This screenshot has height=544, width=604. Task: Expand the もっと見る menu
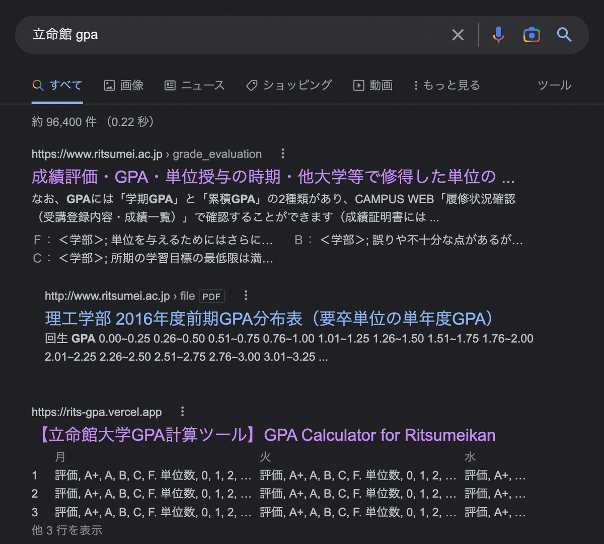tap(446, 85)
